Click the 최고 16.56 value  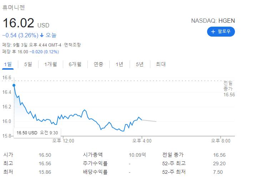tap(45, 163)
